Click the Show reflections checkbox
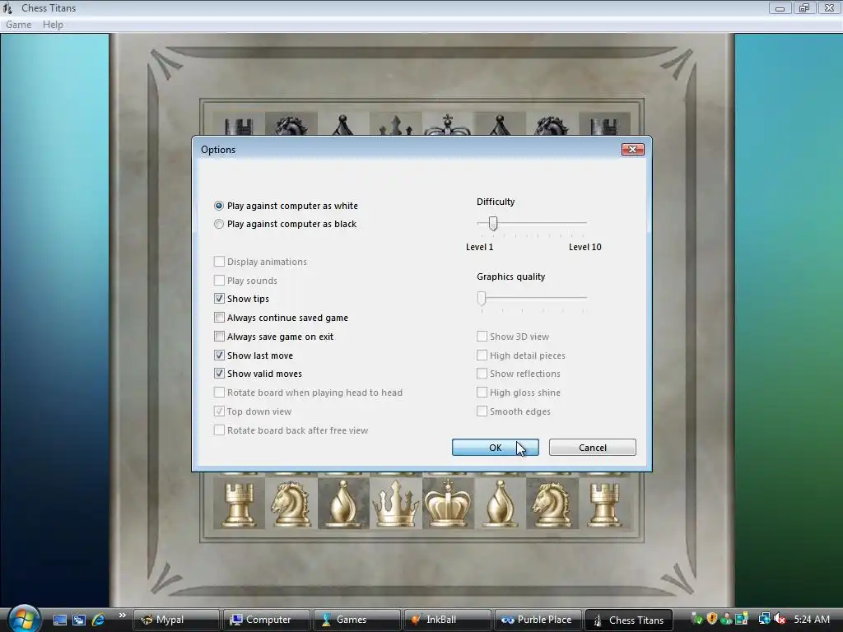 pyautogui.click(x=482, y=374)
